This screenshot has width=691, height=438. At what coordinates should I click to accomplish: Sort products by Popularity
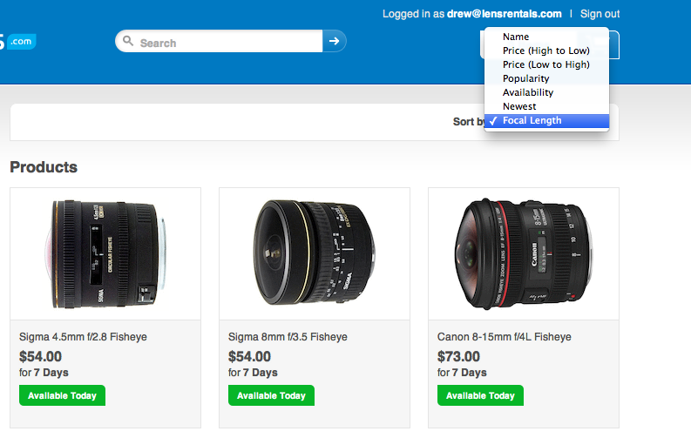pyautogui.click(x=526, y=78)
